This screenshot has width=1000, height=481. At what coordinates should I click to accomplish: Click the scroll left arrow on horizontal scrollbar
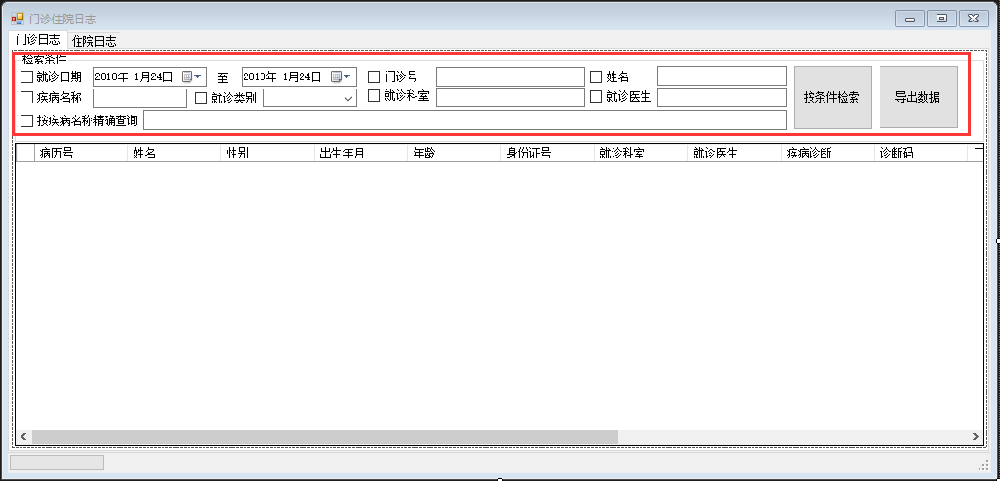23,436
